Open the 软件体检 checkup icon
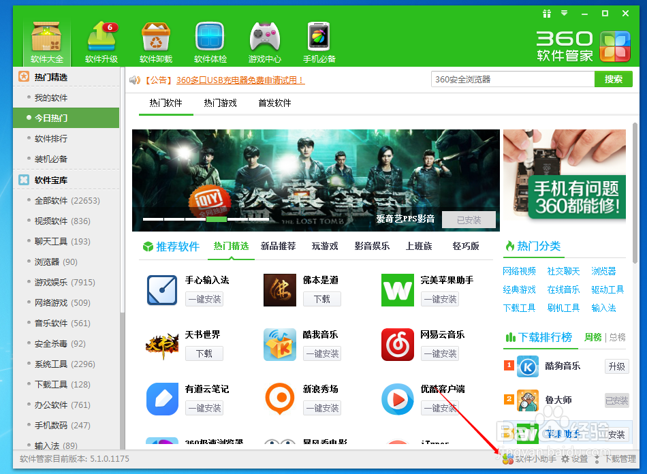647x474 pixels. (210, 42)
